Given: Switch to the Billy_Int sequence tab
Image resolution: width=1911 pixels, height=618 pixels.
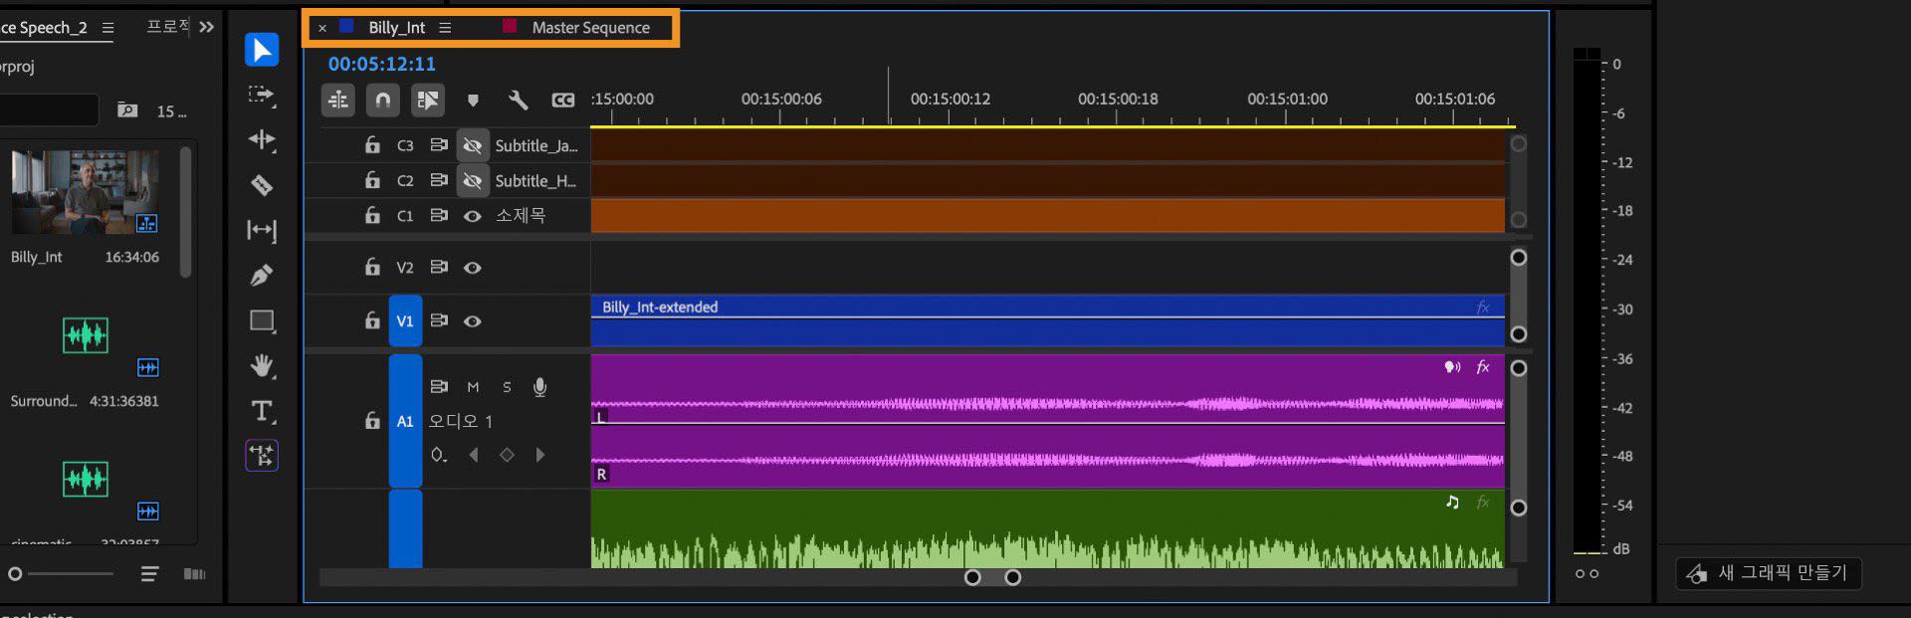Looking at the screenshot, I should coord(396,28).
